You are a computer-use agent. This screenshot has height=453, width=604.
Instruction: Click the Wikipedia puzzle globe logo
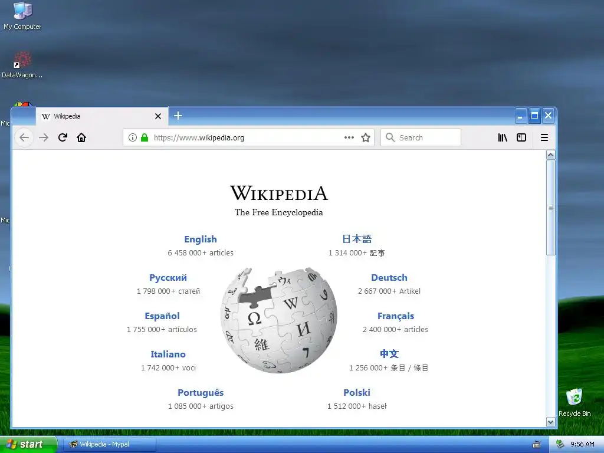pos(279,320)
